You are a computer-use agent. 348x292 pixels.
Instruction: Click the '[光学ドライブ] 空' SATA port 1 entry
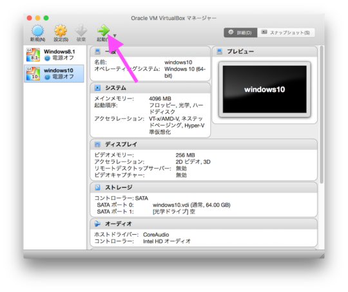[174, 212]
